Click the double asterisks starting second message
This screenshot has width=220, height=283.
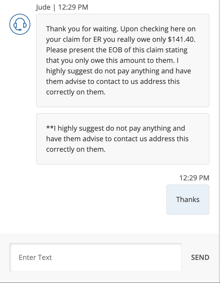pyautogui.click(x=49, y=128)
